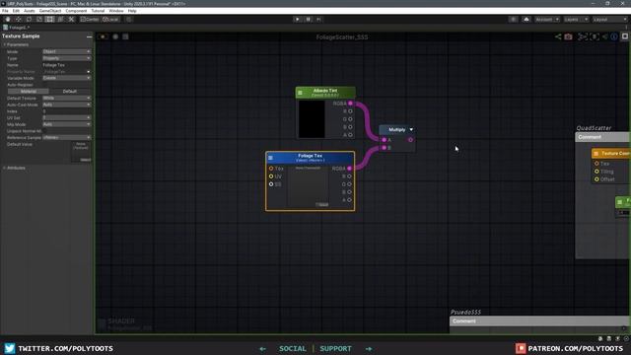Image resolution: width=631 pixels, height=355 pixels.
Task: Open the Tutorial menu
Action: coord(98,11)
